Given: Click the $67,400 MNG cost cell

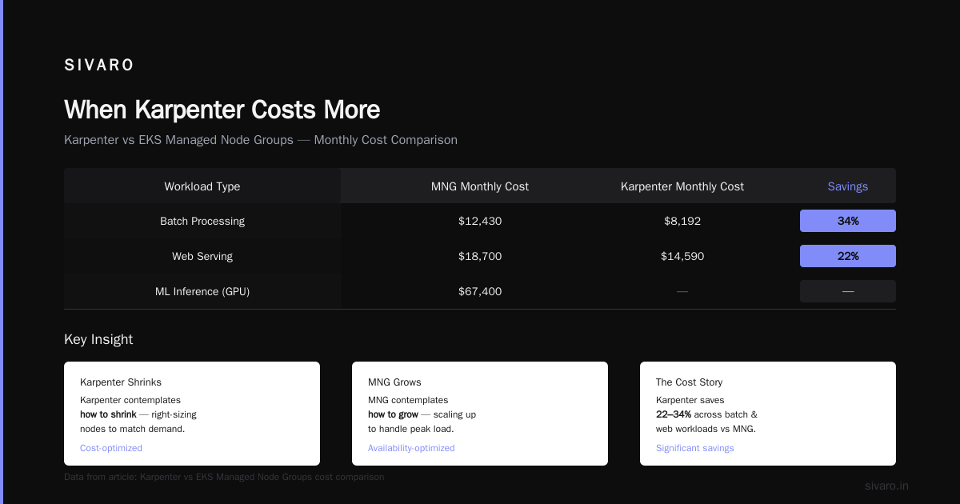Looking at the screenshot, I should click(x=480, y=291).
